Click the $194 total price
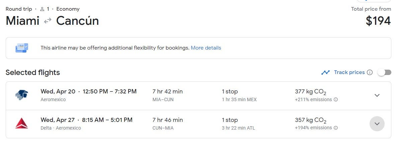This screenshot has height=144, width=396. (378, 21)
